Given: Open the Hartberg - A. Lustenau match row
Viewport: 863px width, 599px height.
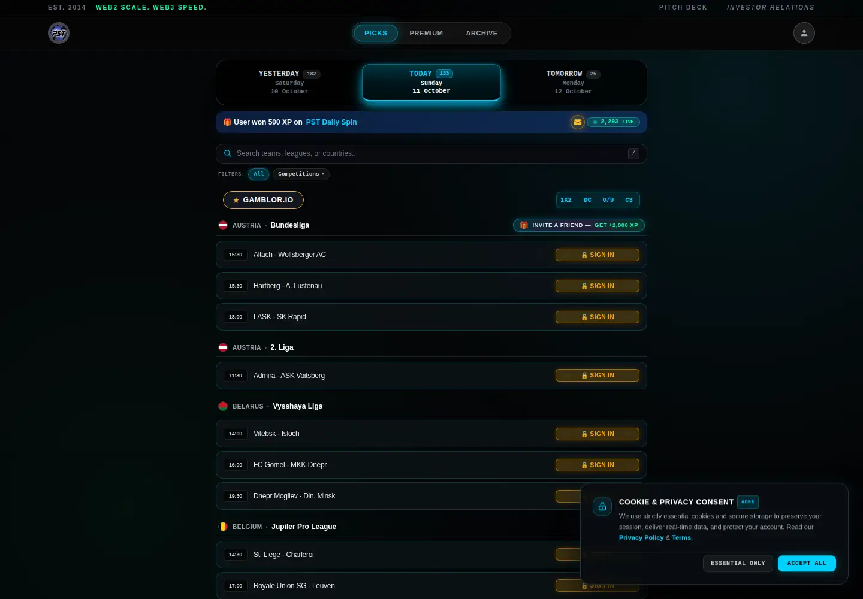Looking at the screenshot, I should tap(431, 286).
